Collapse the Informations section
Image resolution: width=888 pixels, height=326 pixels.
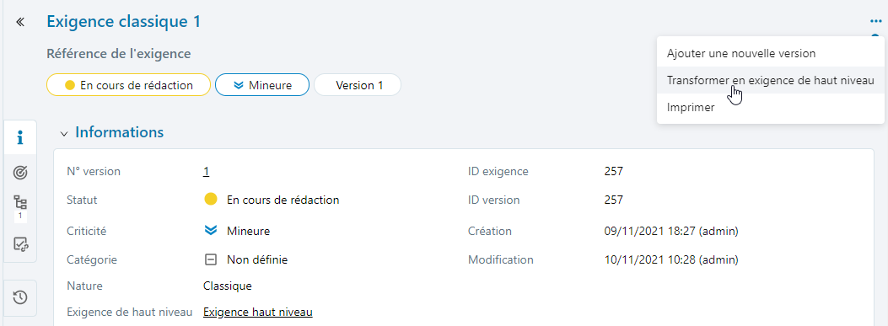tap(64, 134)
